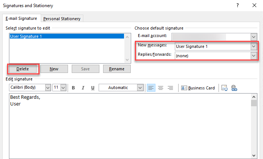Click the greyed-out Save button
The width and height of the screenshot is (263, 159).
point(86,69)
